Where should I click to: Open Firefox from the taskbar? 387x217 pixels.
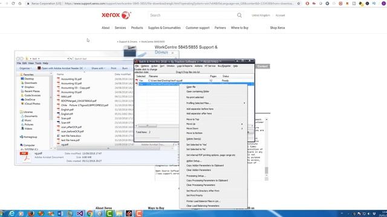point(31,213)
